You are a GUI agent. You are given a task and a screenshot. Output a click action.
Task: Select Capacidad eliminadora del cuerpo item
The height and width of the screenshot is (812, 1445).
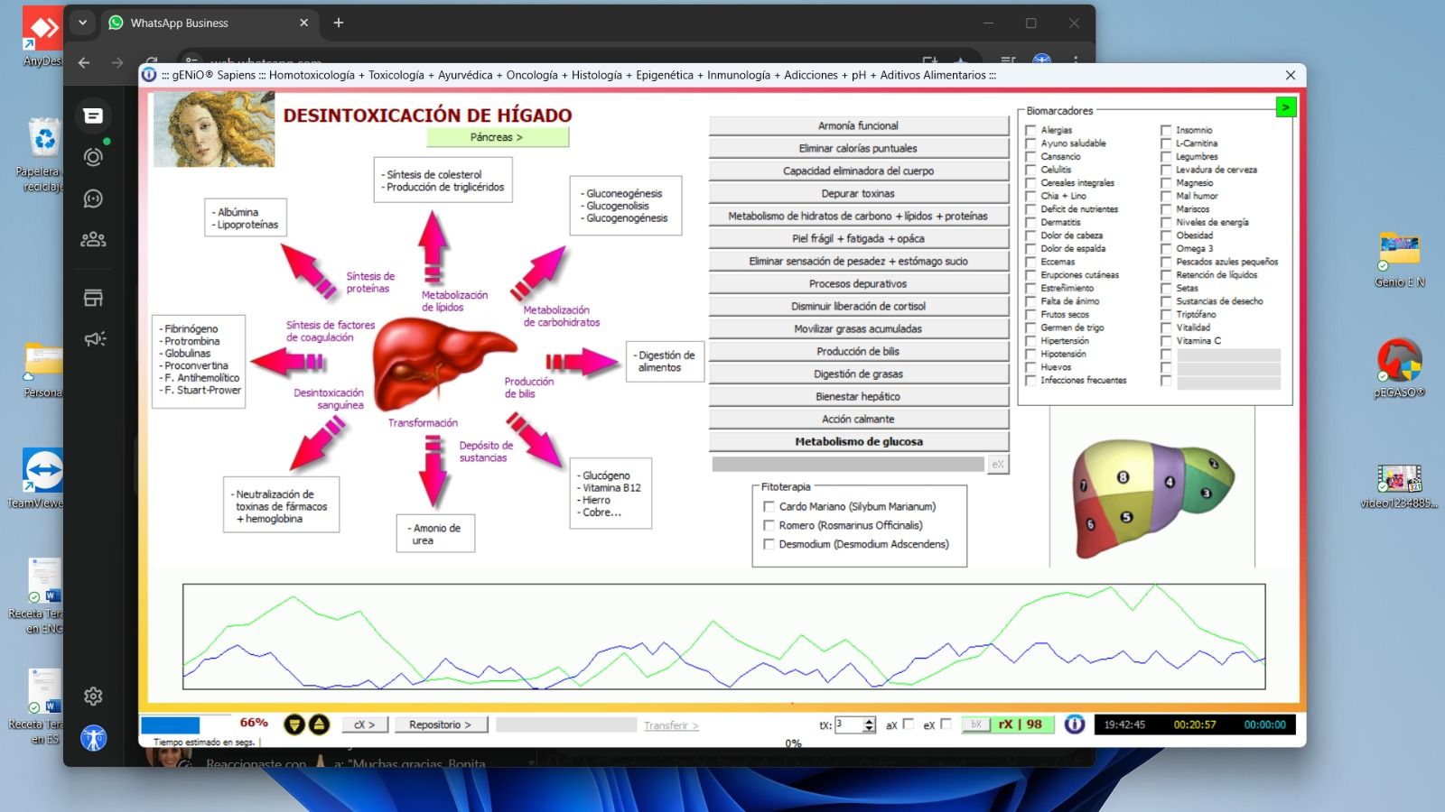click(858, 171)
